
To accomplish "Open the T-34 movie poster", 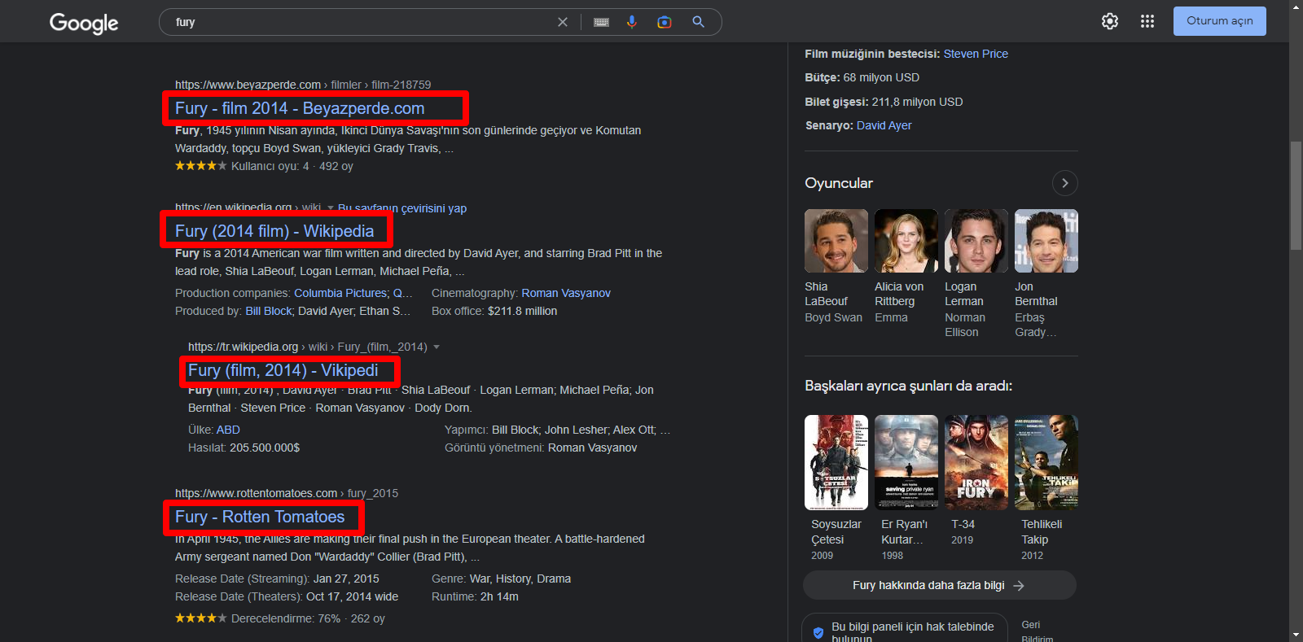I will click(976, 462).
